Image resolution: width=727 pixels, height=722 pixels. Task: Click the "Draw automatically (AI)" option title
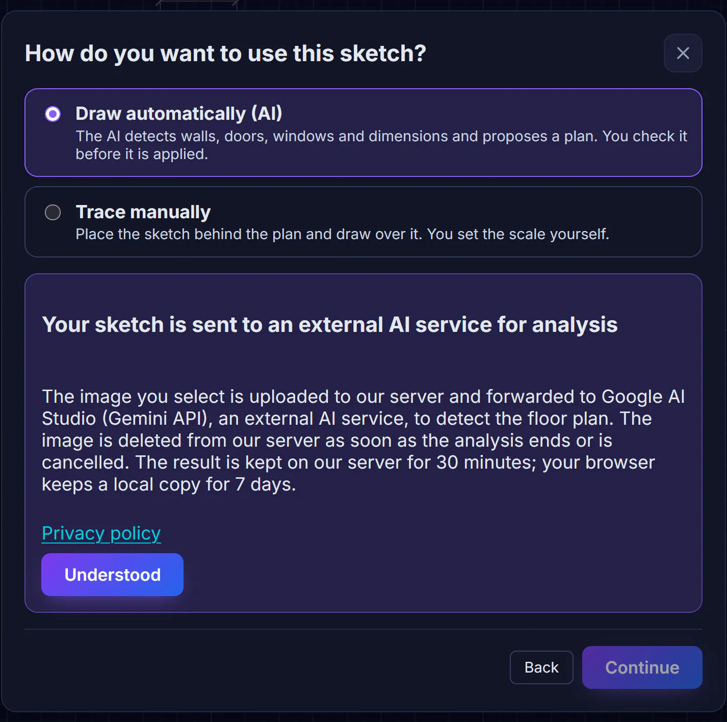tap(178, 113)
